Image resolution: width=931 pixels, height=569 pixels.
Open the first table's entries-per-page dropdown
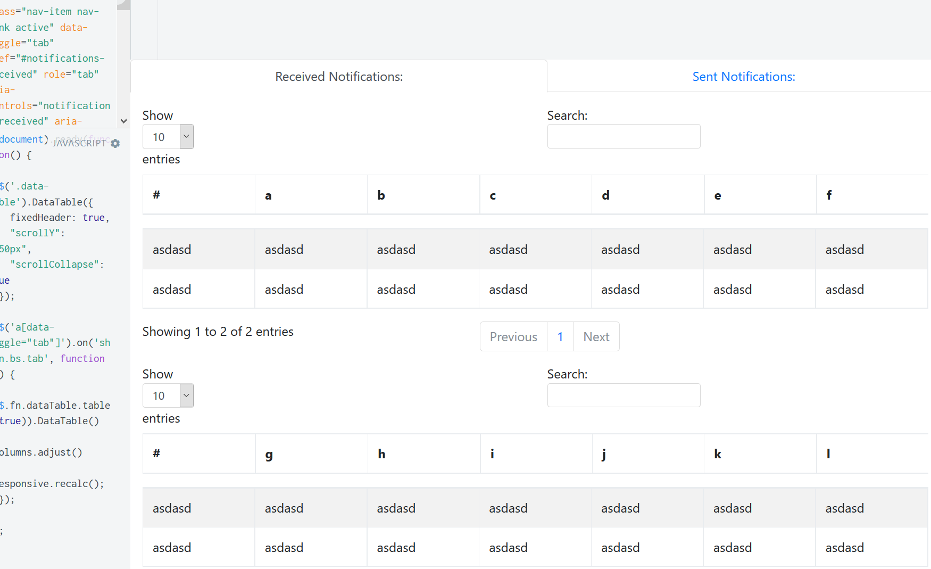[168, 137]
